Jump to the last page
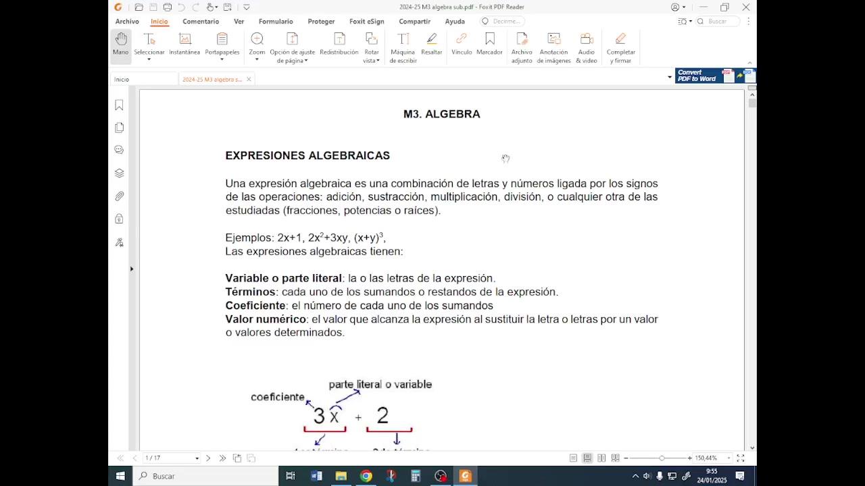This screenshot has width=865, height=486. (222, 458)
